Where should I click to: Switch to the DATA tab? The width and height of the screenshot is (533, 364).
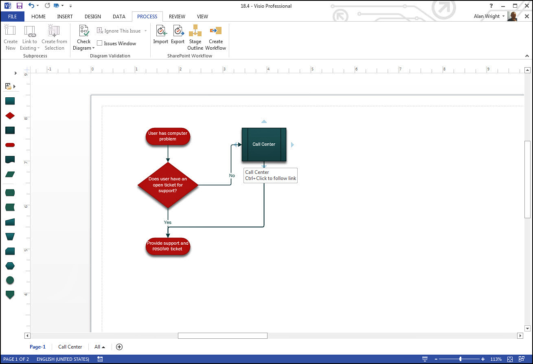[119, 16]
